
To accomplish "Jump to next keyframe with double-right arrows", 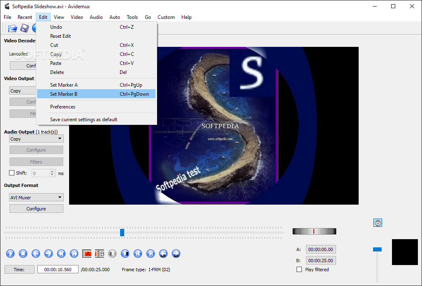I will (74, 254).
